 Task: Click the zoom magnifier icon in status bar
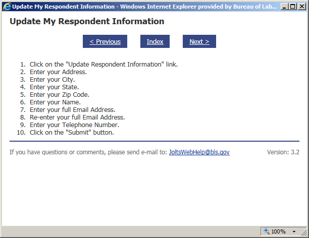pos(266,231)
